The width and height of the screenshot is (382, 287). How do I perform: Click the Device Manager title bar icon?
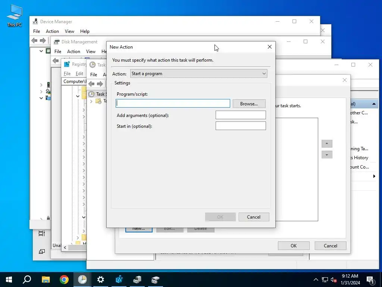click(x=35, y=21)
